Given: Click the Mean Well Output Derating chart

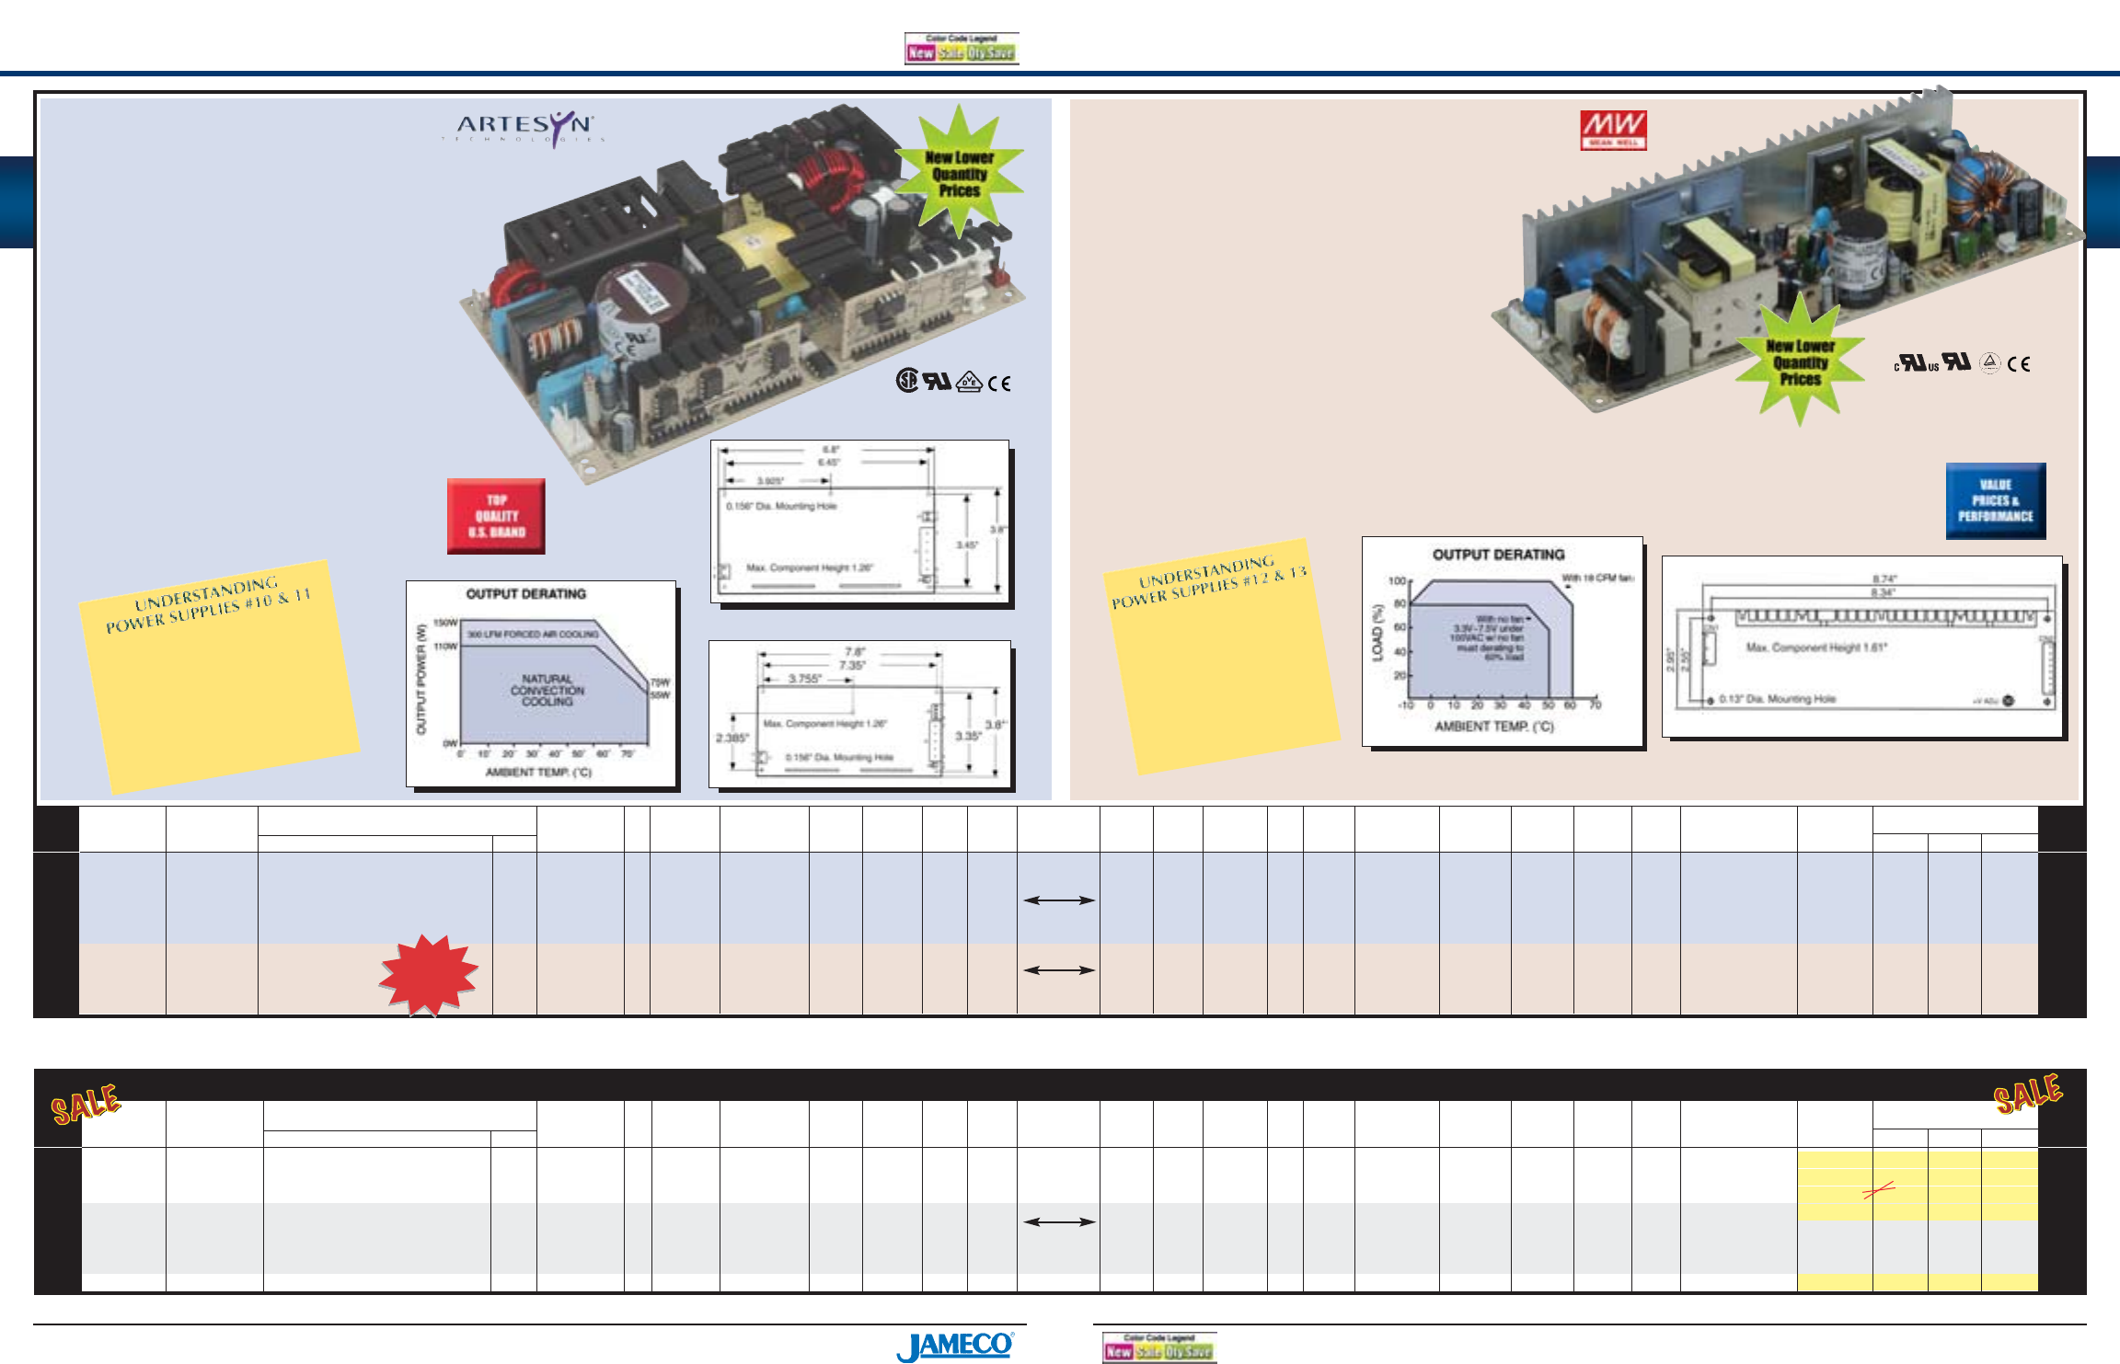Looking at the screenshot, I should tap(1503, 641).
